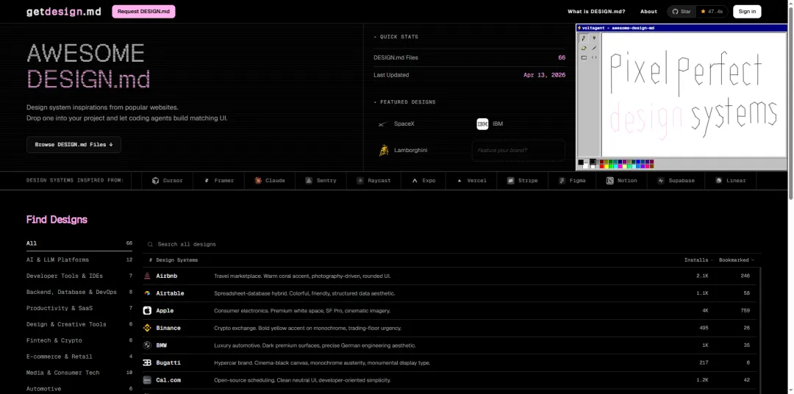Pick bright yellow swatch in paint palette
The image size is (794, 394).
(607, 166)
